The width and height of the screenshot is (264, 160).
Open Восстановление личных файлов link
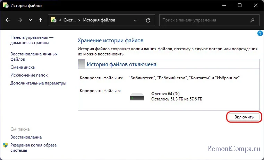[x=34, y=56]
